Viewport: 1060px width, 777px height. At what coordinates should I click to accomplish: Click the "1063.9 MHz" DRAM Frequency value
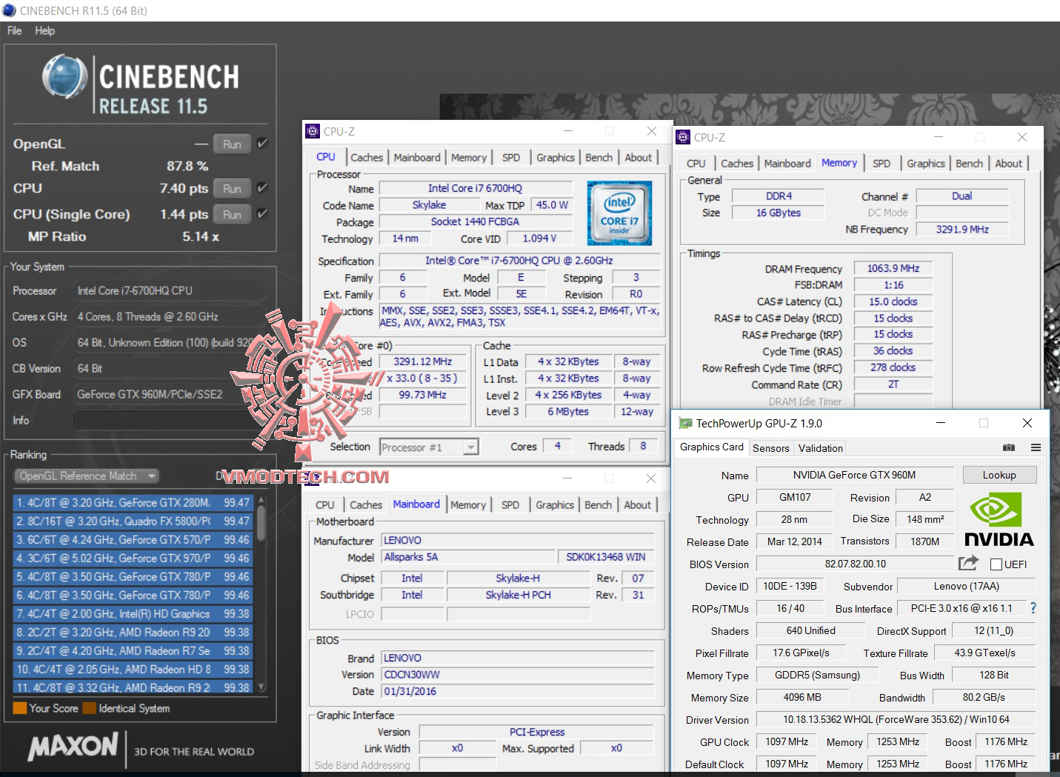pos(893,268)
